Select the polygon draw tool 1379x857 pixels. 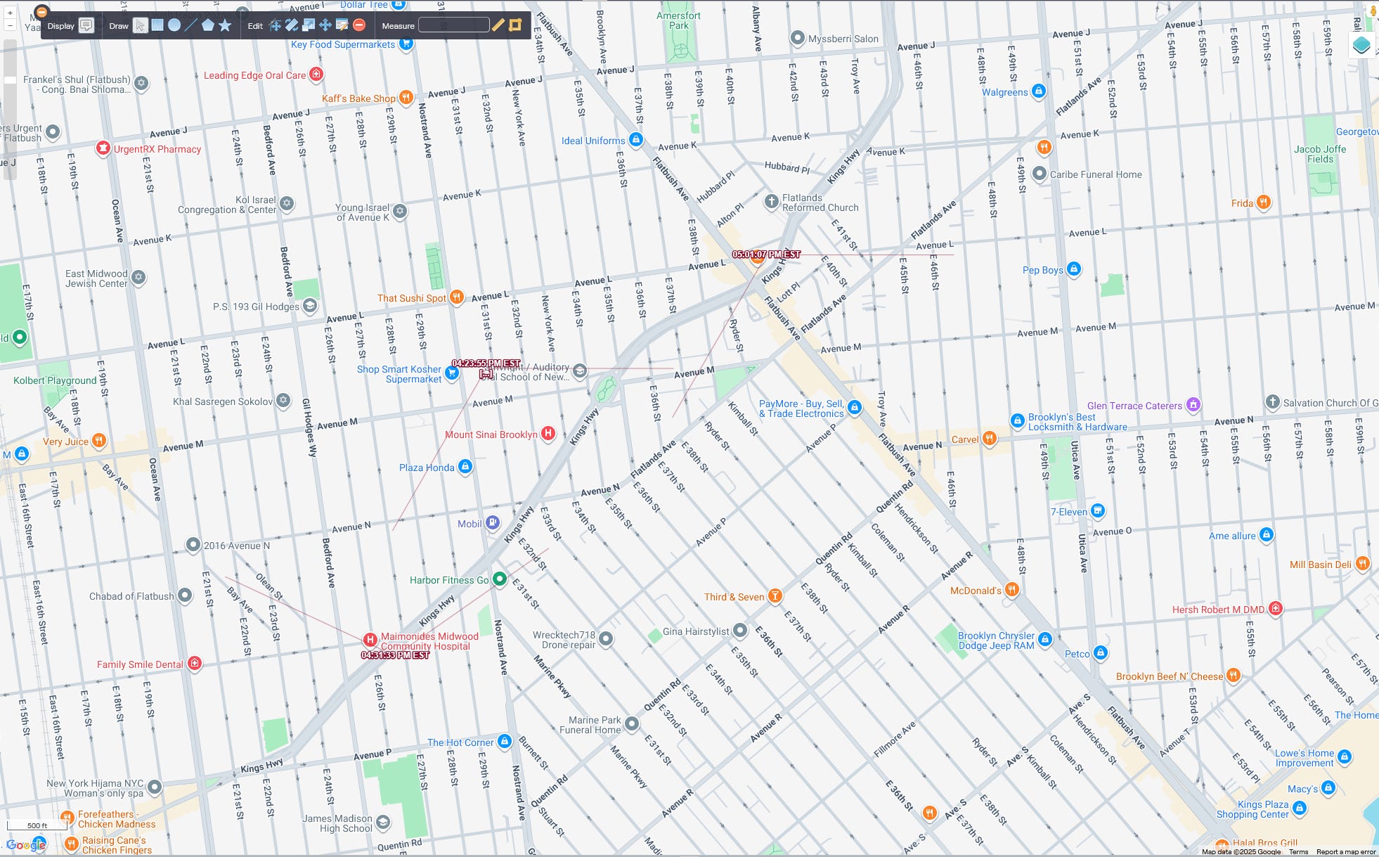point(208,25)
